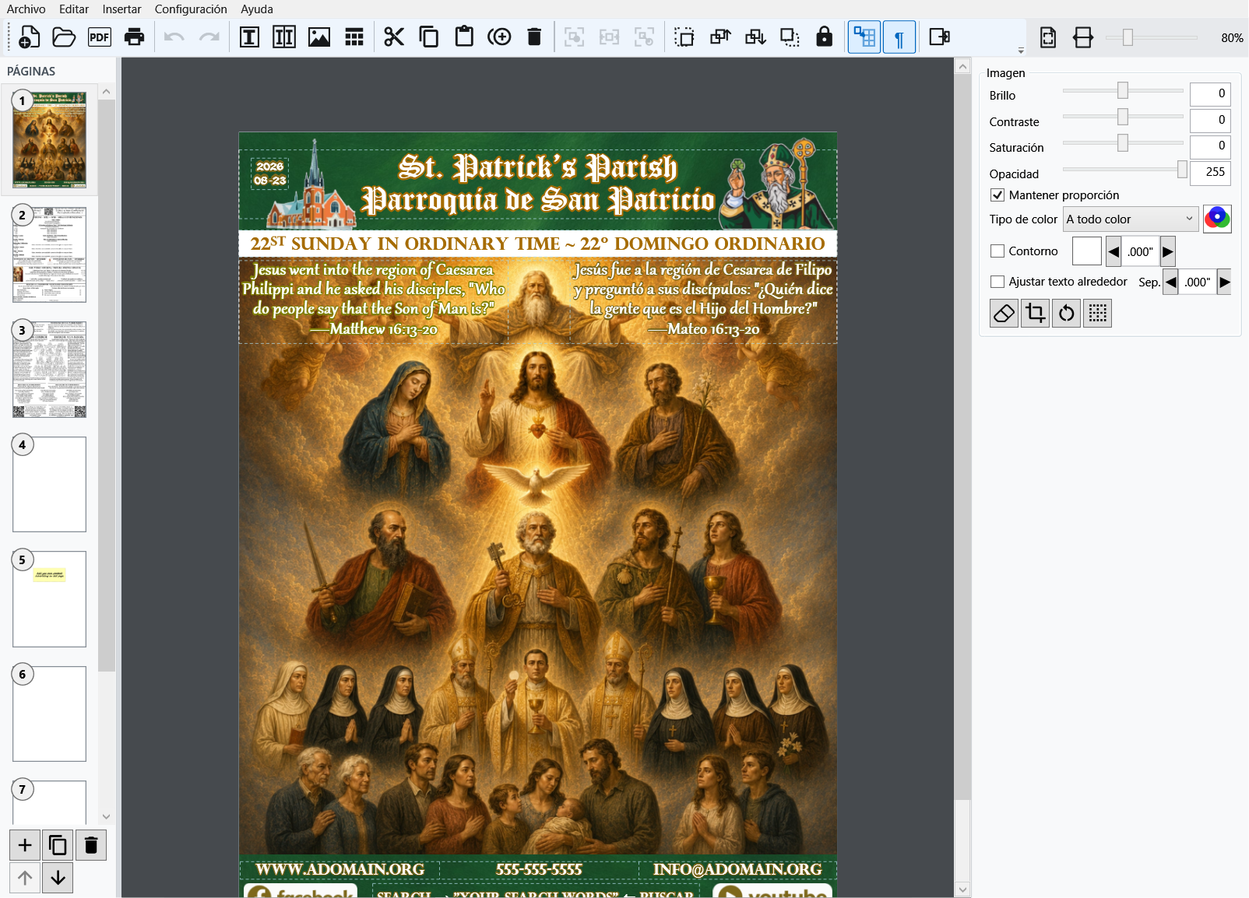Enable Ajustar texto alrededor checkbox
The image size is (1249, 898).
coord(997,282)
